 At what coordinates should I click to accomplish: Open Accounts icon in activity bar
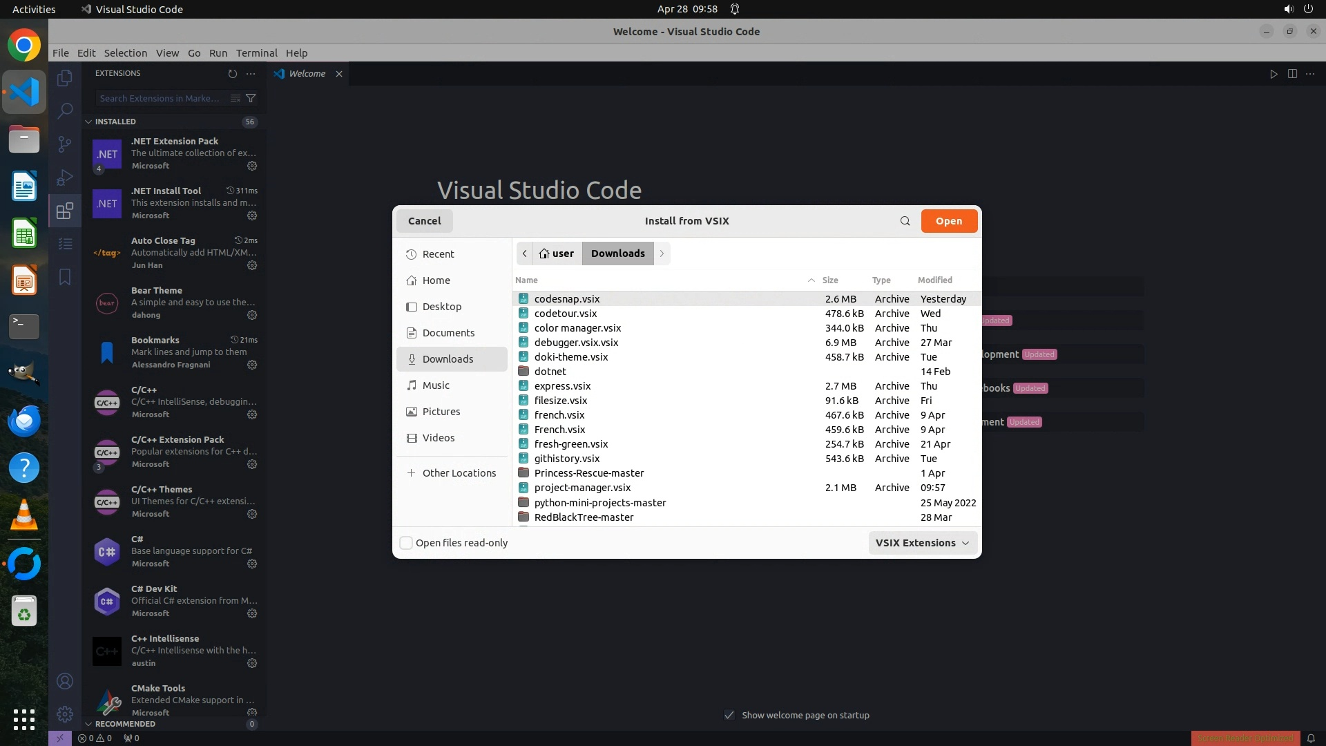click(x=65, y=681)
